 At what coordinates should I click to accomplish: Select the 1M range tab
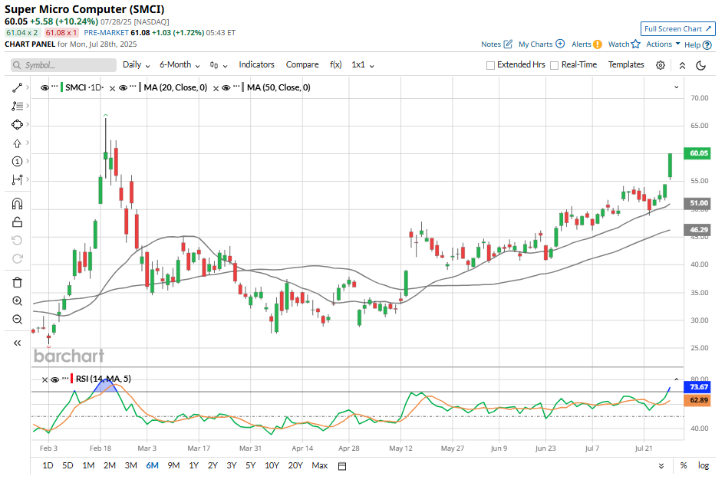pyautogui.click(x=88, y=465)
